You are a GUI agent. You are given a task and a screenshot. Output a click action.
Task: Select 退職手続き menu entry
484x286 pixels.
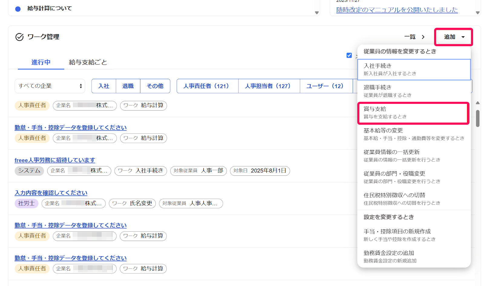click(414, 91)
